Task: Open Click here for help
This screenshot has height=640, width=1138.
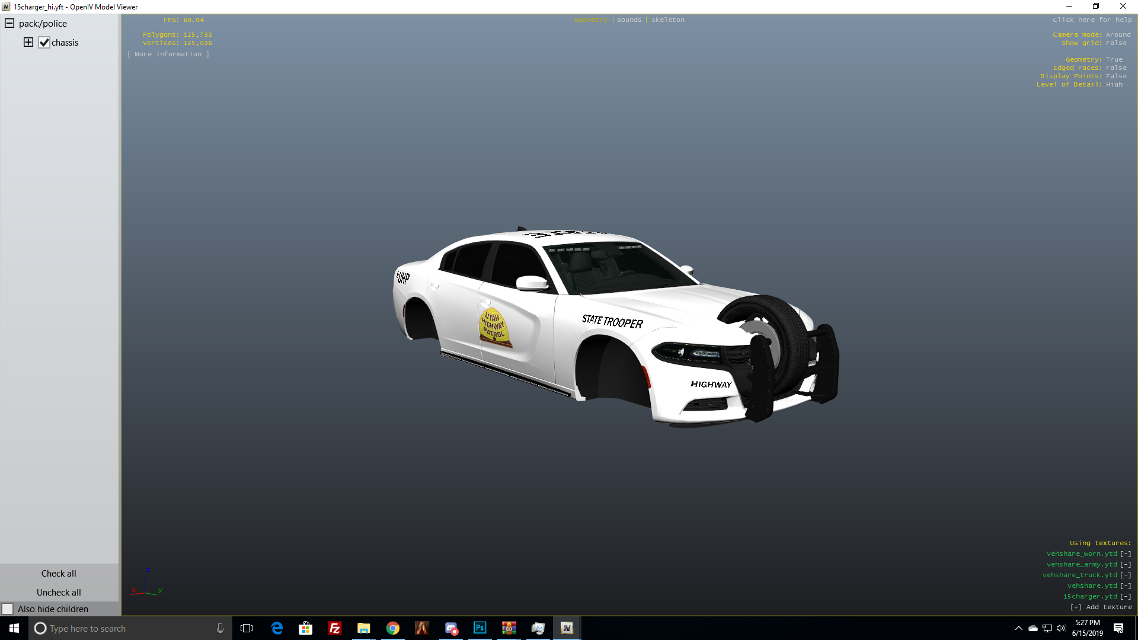Action: pos(1092,20)
